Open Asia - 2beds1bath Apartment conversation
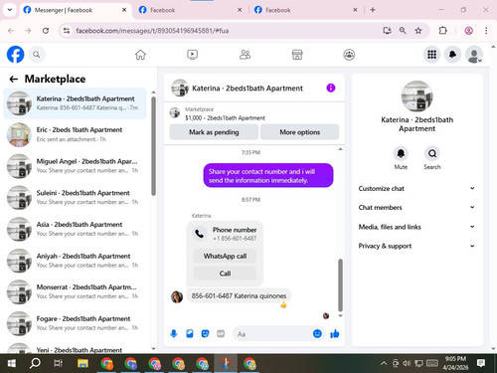This screenshot has height=373, width=497. click(76, 229)
